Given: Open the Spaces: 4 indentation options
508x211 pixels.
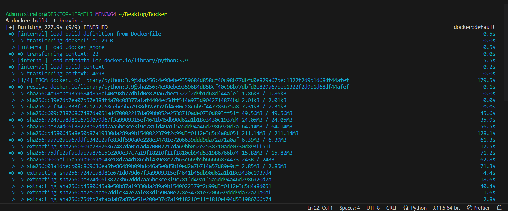Looking at the screenshot, I should coord(349,208).
